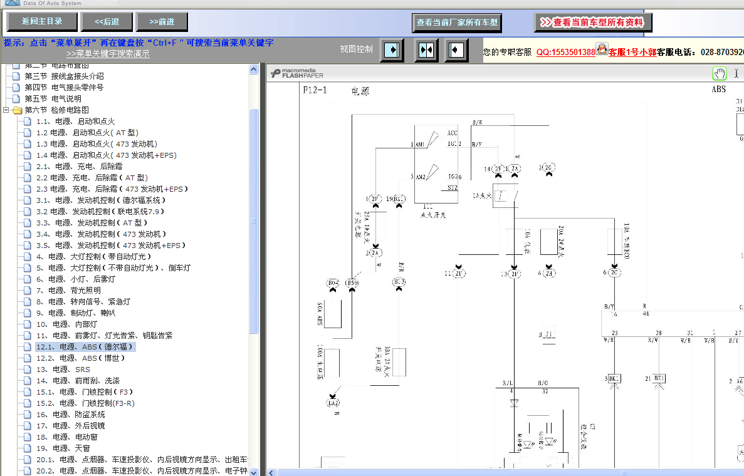This screenshot has height=476, width=744.
Task: Click the tree panel vertical scrollbar thumb
Action: point(253,221)
